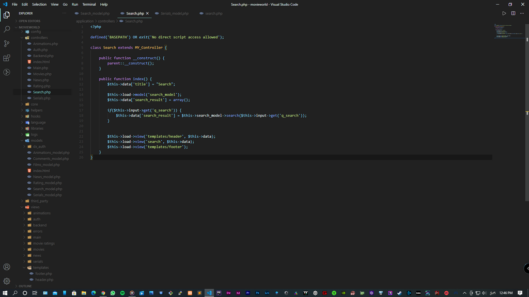Click the Run Code play icon

[504, 13]
